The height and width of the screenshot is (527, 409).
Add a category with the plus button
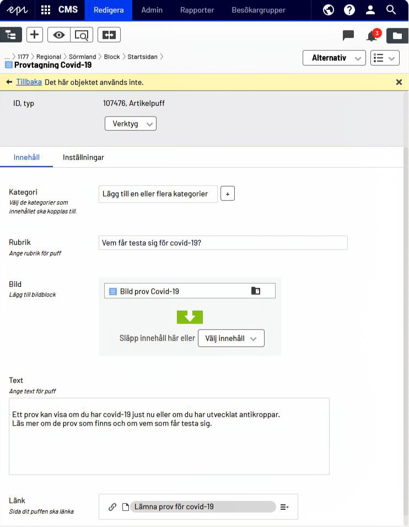pos(228,194)
